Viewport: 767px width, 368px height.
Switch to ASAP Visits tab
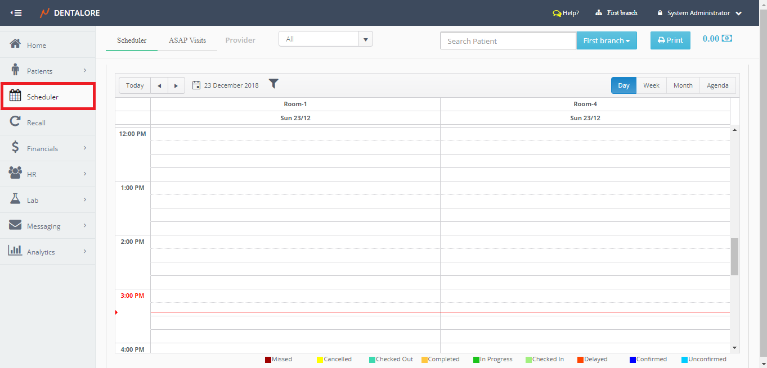187,40
